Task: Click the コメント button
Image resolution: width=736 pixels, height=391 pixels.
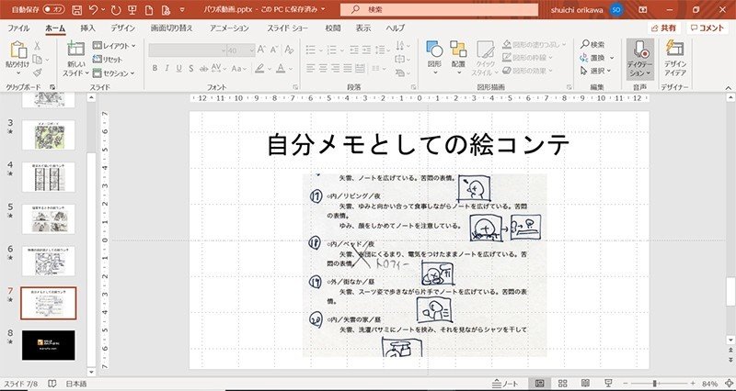Action: click(x=707, y=28)
